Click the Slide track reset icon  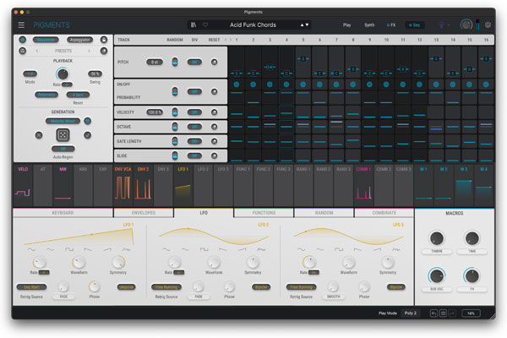coord(214,155)
